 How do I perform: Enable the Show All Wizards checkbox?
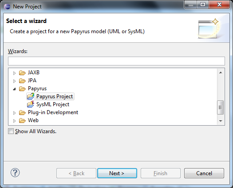(11, 131)
